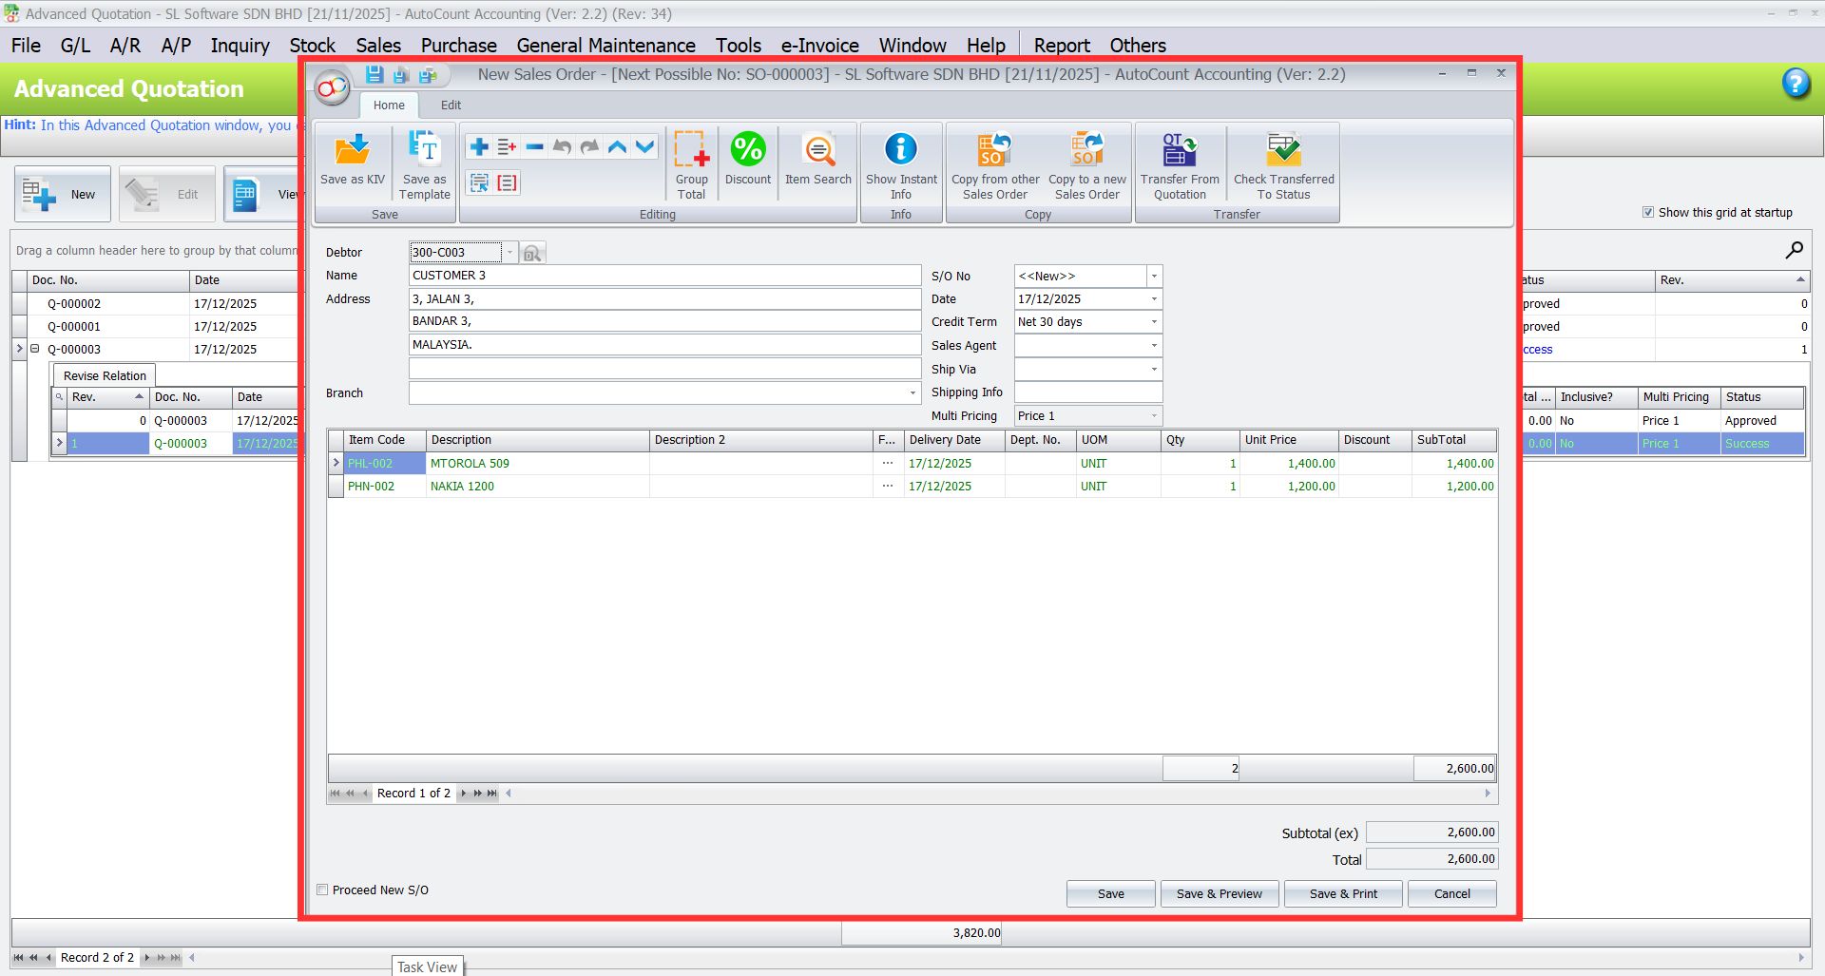Click Transfer From Quotation
Screen dimensions: 1825x976
coord(1179,162)
